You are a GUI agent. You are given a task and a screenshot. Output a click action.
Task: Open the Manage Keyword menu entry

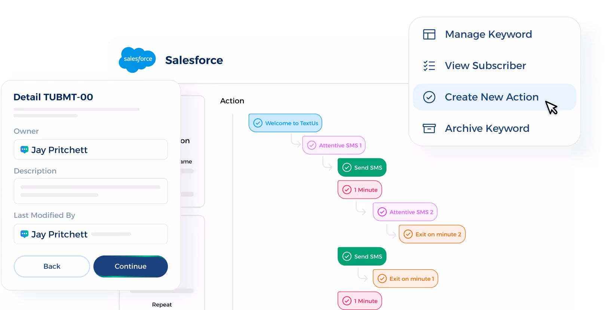494,34
